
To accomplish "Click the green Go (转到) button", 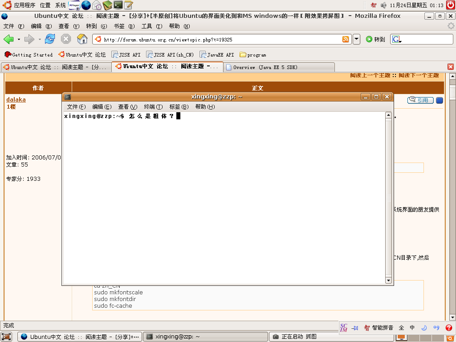I will 375,39.
